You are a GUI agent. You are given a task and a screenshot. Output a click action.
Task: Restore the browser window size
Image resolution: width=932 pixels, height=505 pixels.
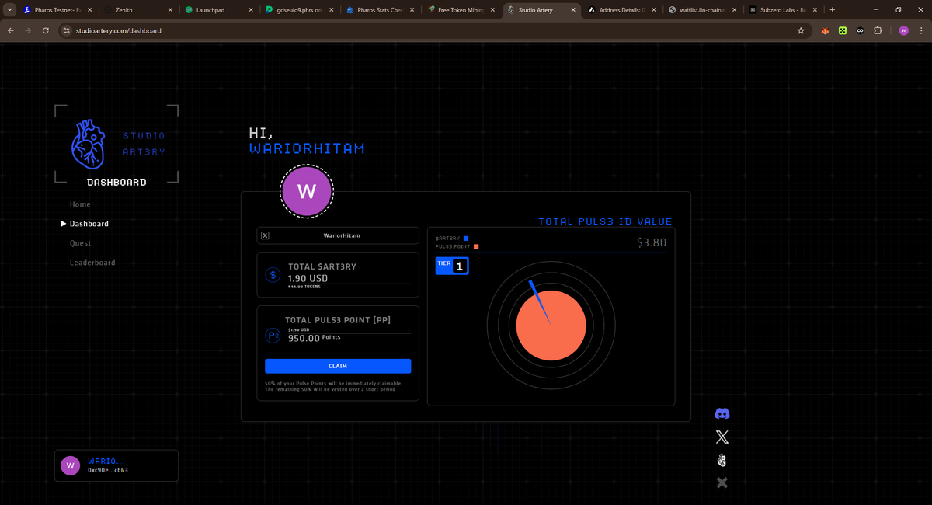(898, 10)
